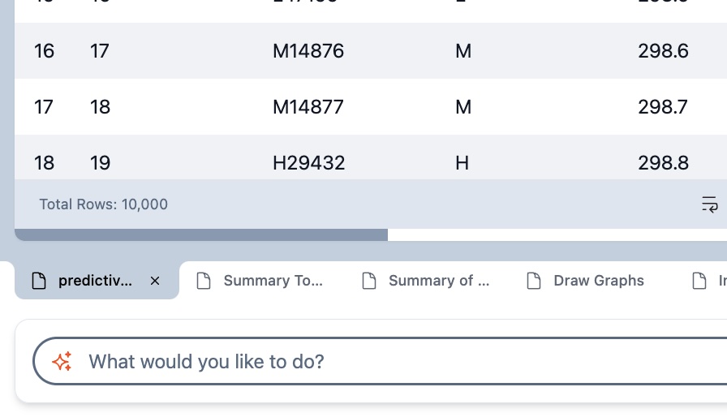Close the predictiv... file tab

pyautogui.click(x=155, y=281)
